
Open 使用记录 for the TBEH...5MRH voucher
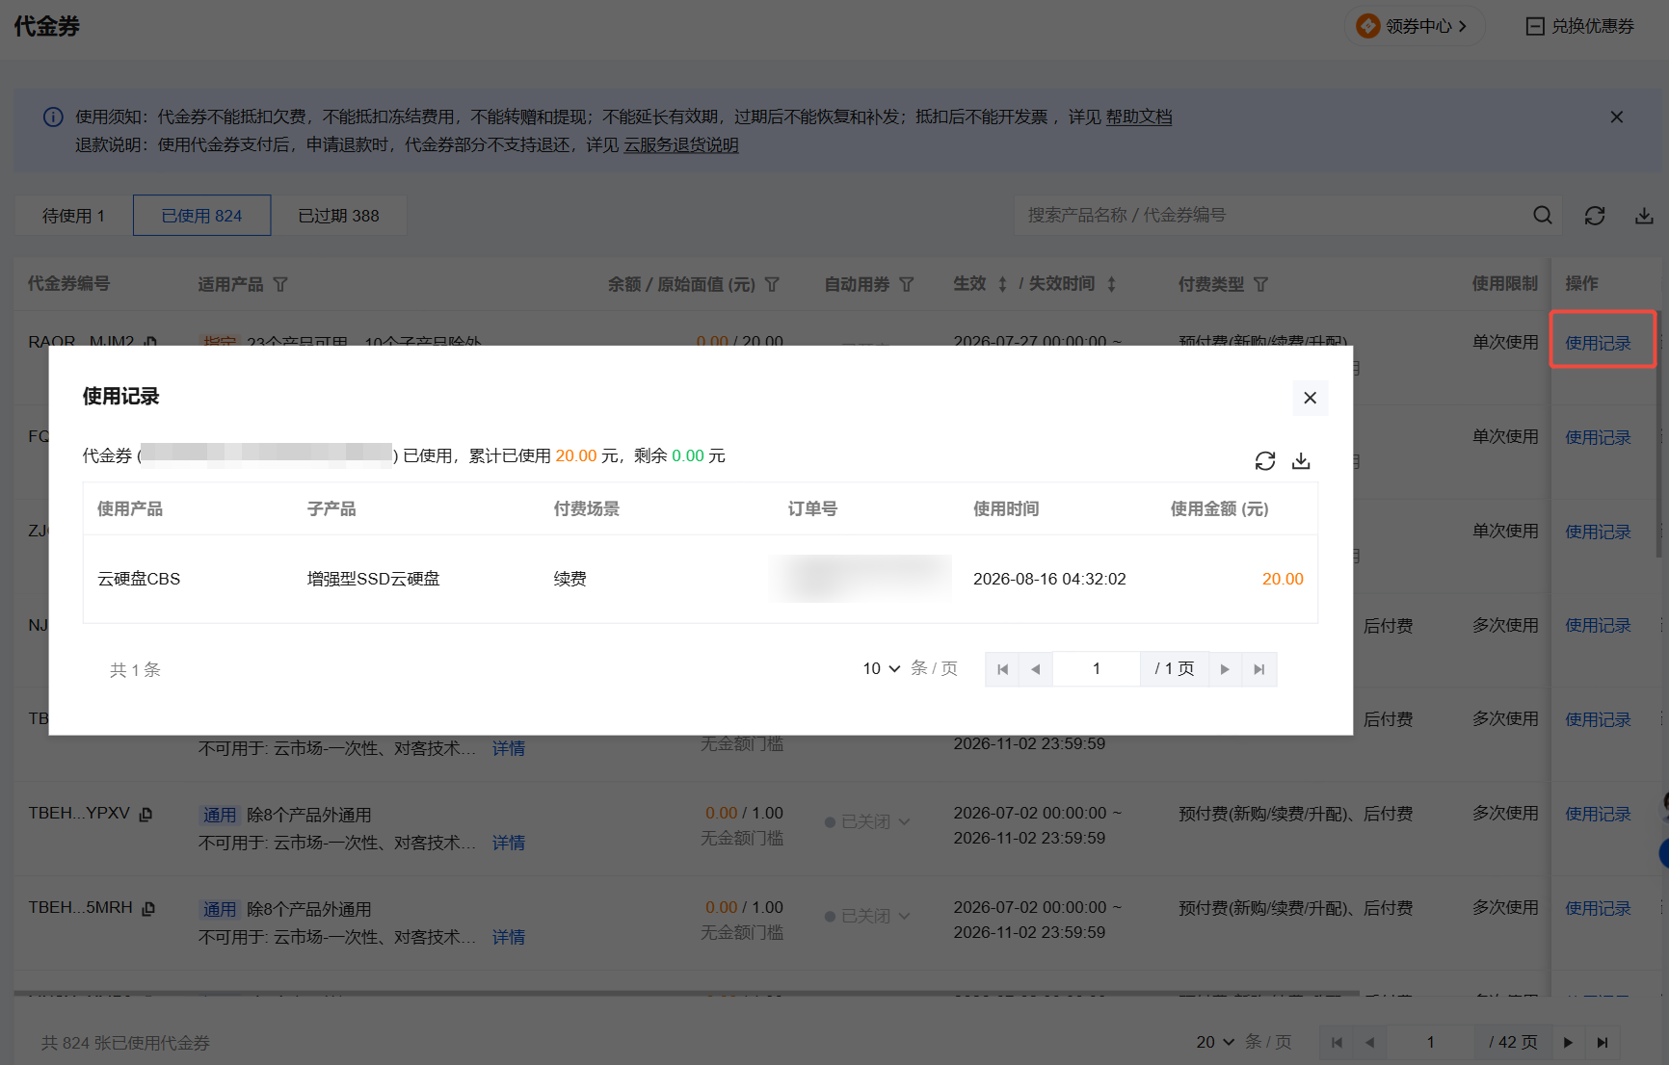(x=1598, y=908)
